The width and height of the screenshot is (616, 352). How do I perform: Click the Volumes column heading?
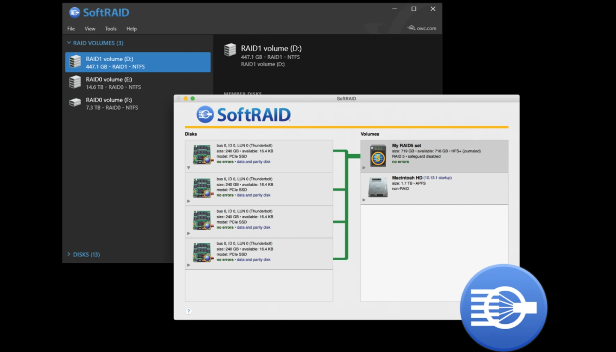(x=370, y=134)
